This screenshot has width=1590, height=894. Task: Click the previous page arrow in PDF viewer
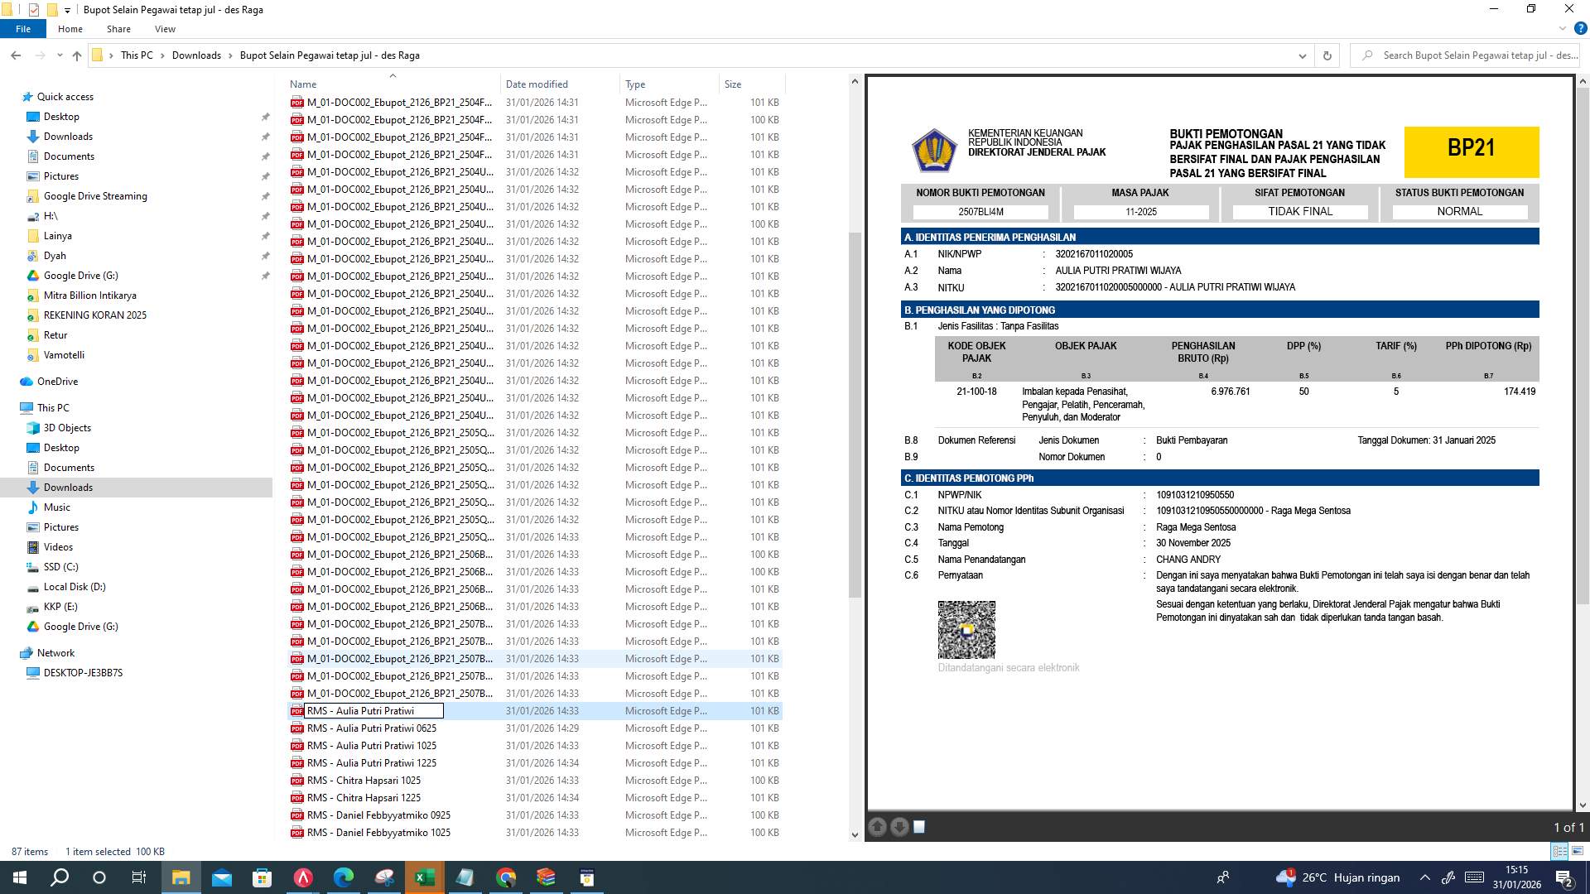tap(876, 827)
